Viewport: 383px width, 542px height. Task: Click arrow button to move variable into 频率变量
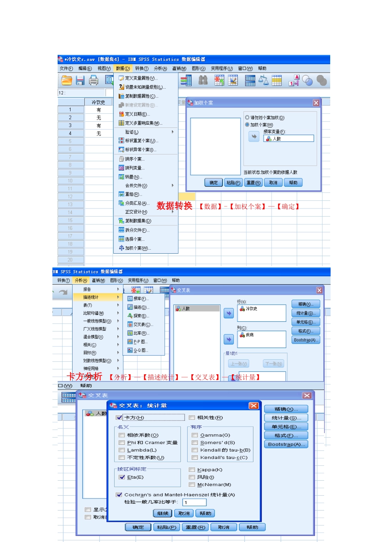(254, 137)
